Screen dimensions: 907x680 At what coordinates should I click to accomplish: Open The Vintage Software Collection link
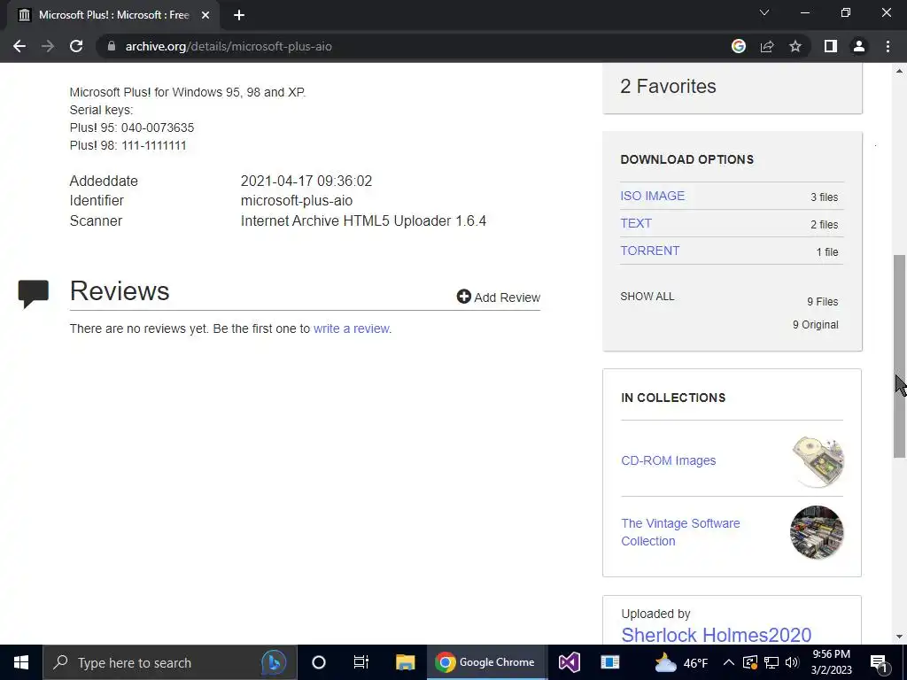680,532
